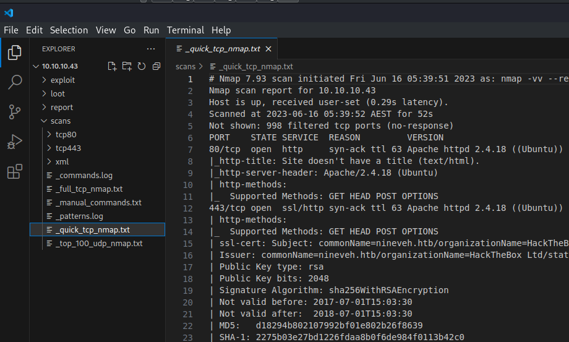Collapse the 10.10.10.43 root folder
The height and width of the screenshot is (342, 569).
click(59, 66)
